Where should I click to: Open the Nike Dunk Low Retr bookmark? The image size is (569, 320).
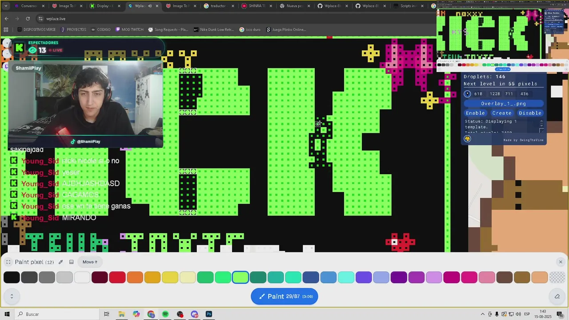(x=214, y=30)
